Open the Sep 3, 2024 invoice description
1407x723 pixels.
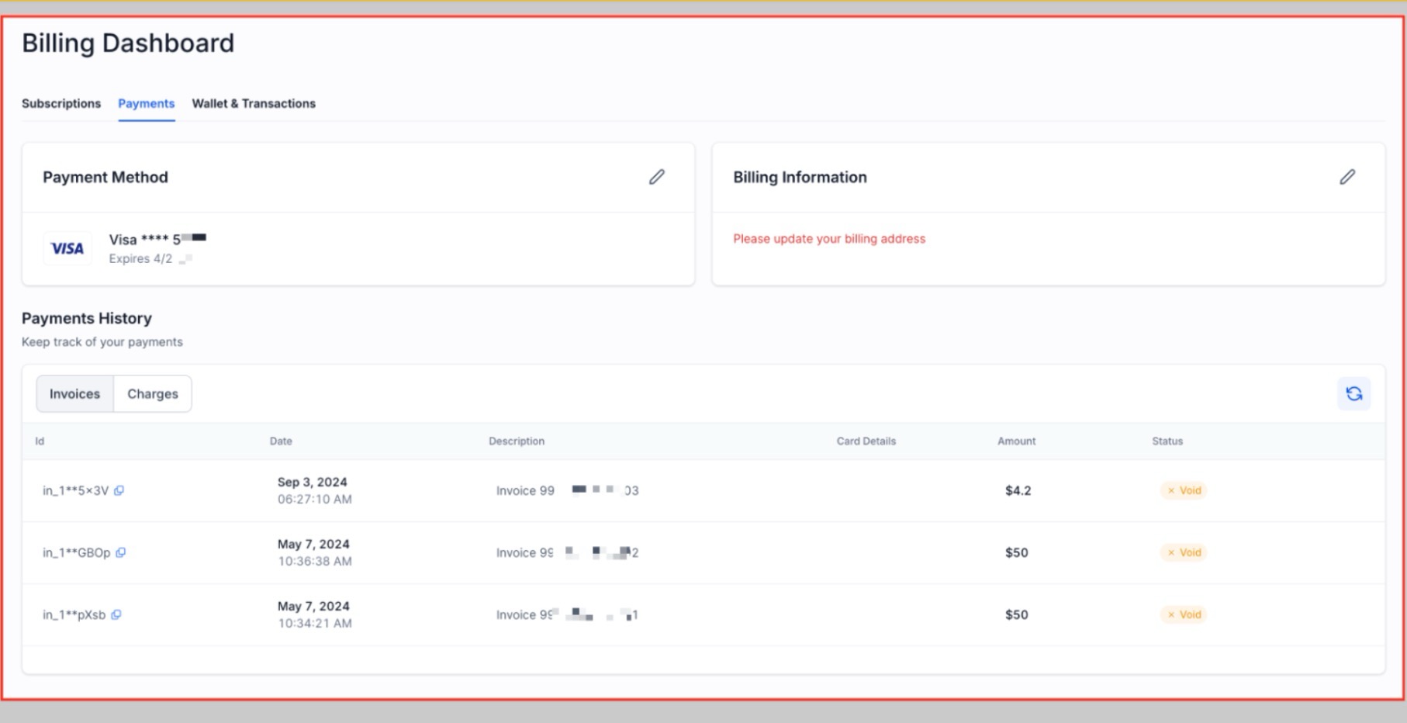(567, 490)
